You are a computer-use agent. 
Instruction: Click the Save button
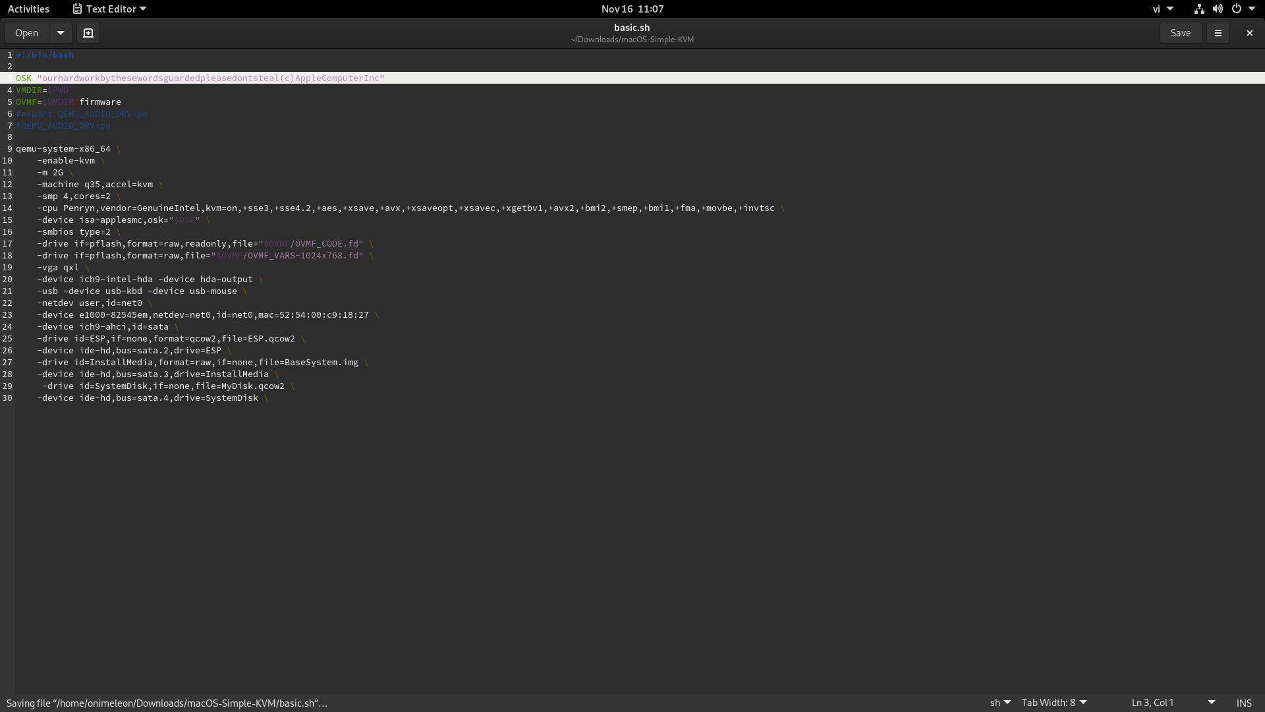point(1180,33)
